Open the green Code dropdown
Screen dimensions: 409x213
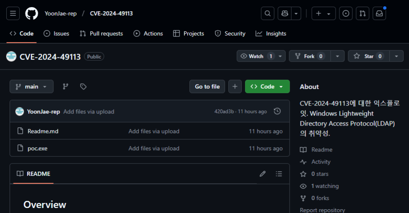pyautogui.click(x=267, y=87)
